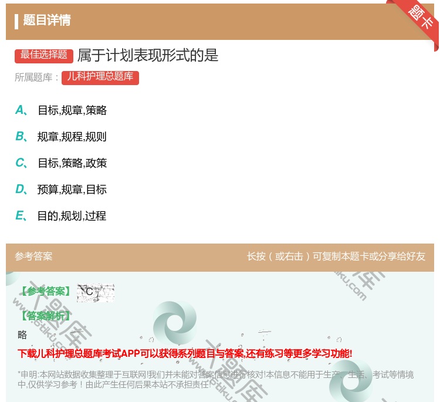The image size is (440, 402).
Task: Click the 题目详情 header title
Action: click(x=47, y=20)
